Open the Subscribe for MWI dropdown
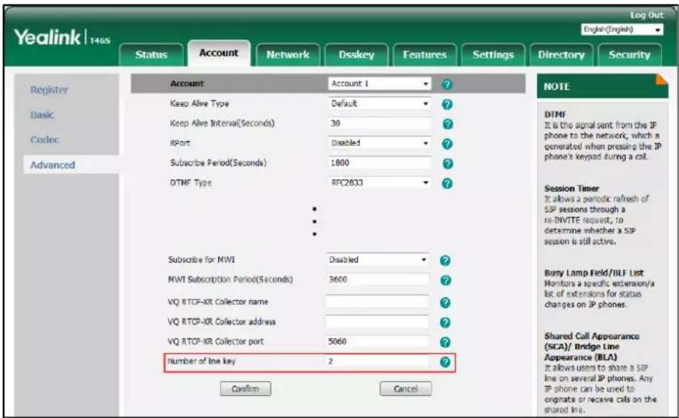 tap(377, 259)
